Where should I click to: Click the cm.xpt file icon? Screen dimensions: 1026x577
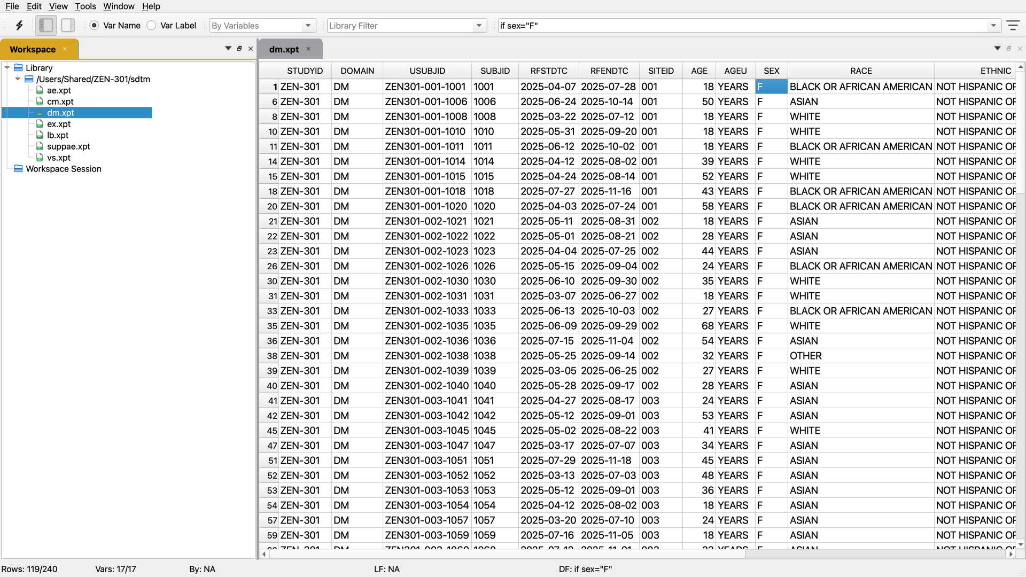point(40,102)
